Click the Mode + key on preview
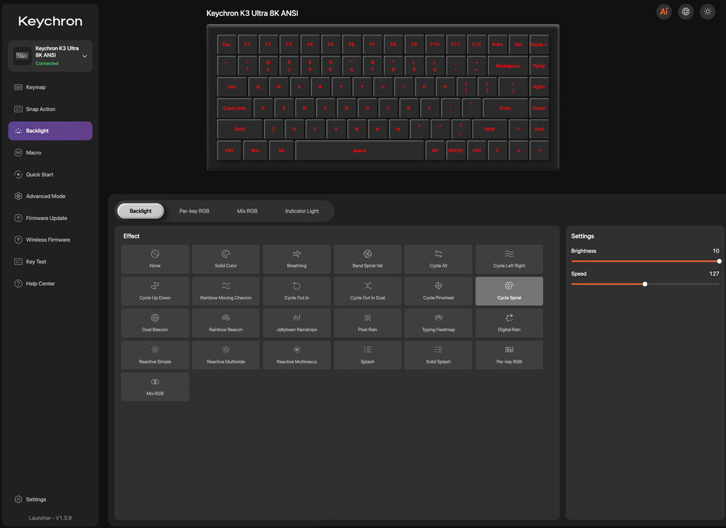Image resolution: width=726 pixels, height=528 pixels. [x=539, y=45]
